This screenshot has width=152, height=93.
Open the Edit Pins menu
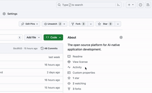(x=29, y=24)
